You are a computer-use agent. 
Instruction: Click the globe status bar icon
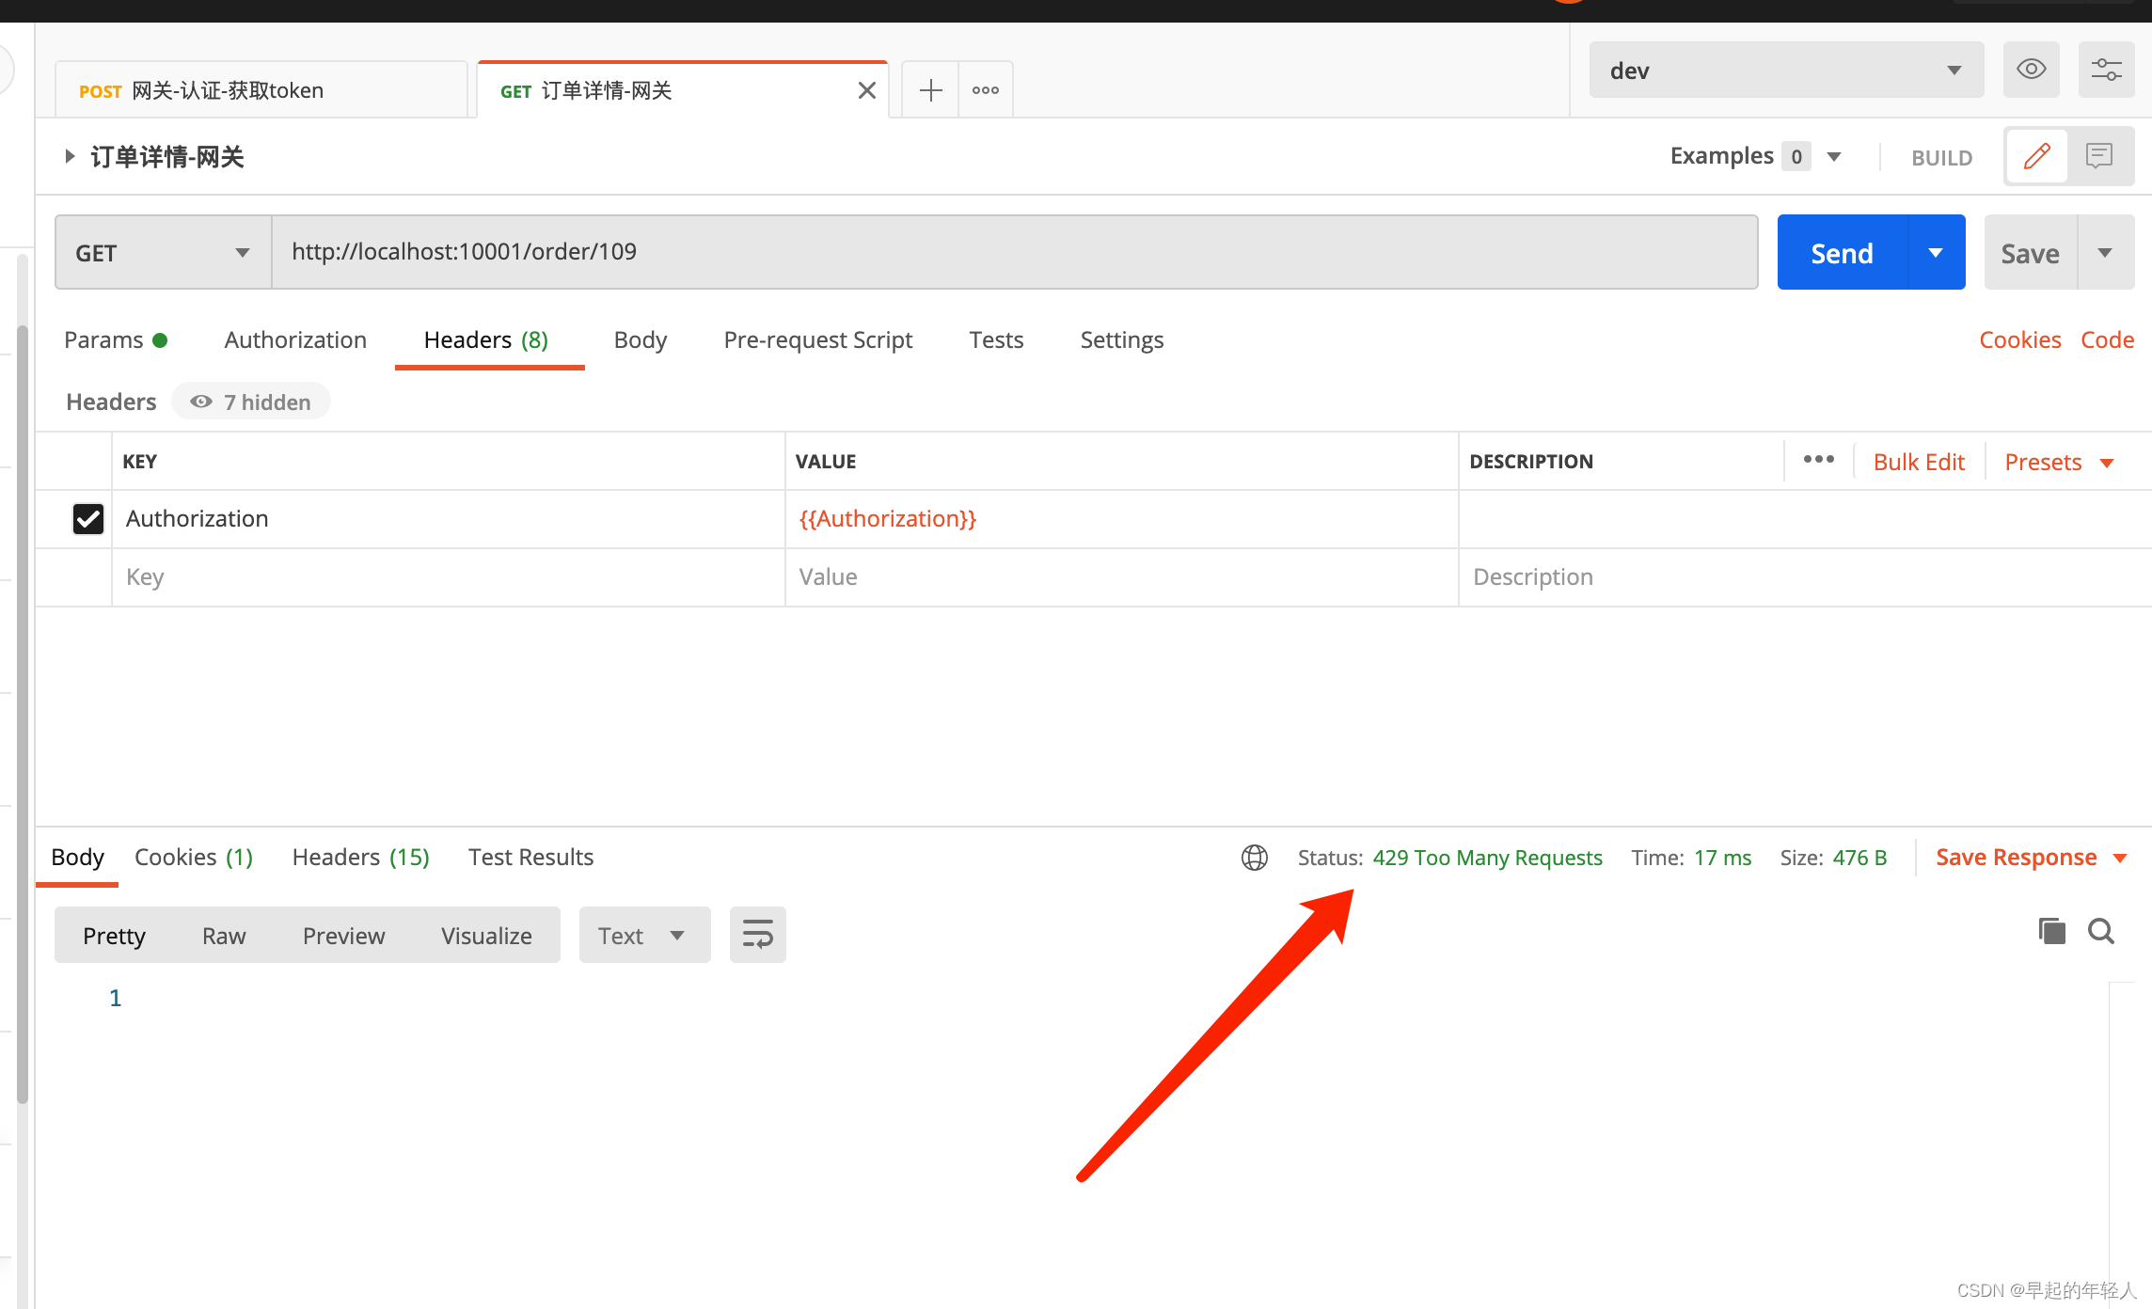point(1256,856)
